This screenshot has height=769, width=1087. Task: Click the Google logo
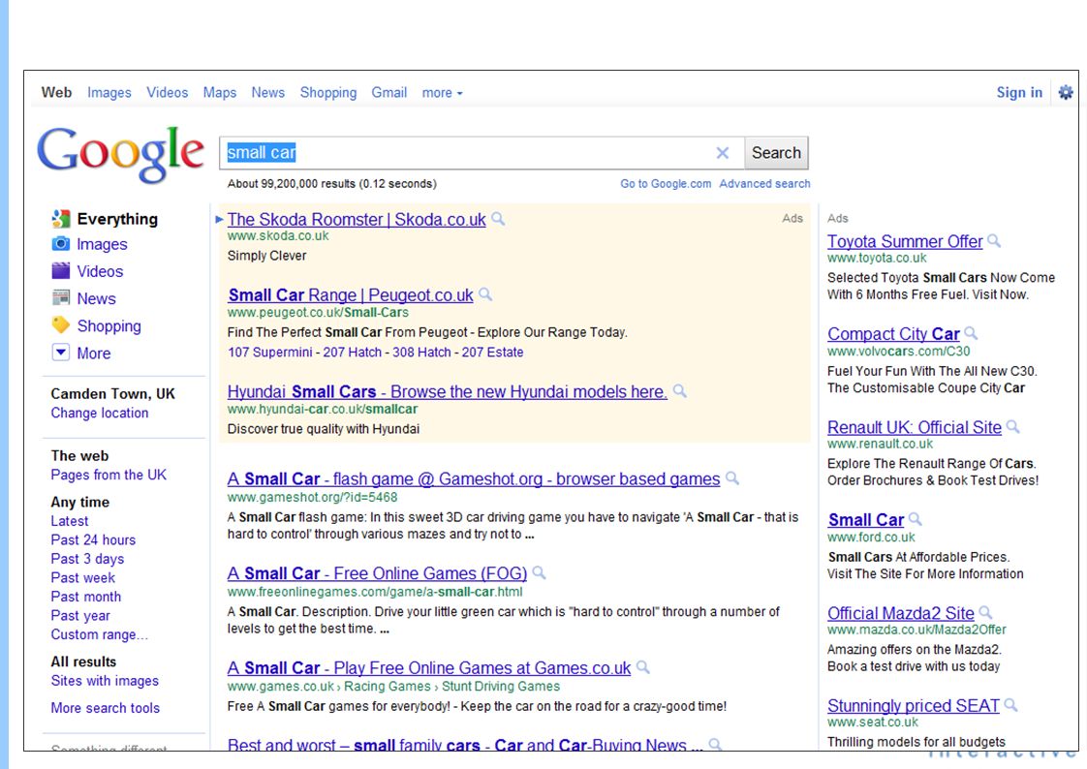point(121,154)
